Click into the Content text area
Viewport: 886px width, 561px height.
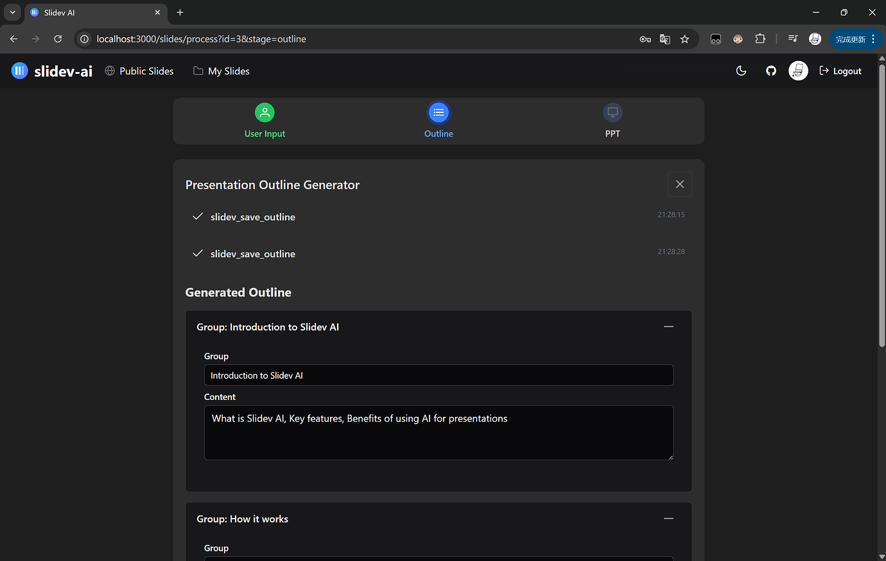439,433
